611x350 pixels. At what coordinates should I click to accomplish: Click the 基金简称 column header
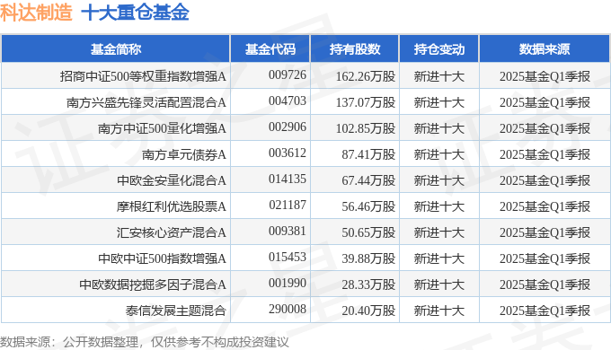pos(116,49)
